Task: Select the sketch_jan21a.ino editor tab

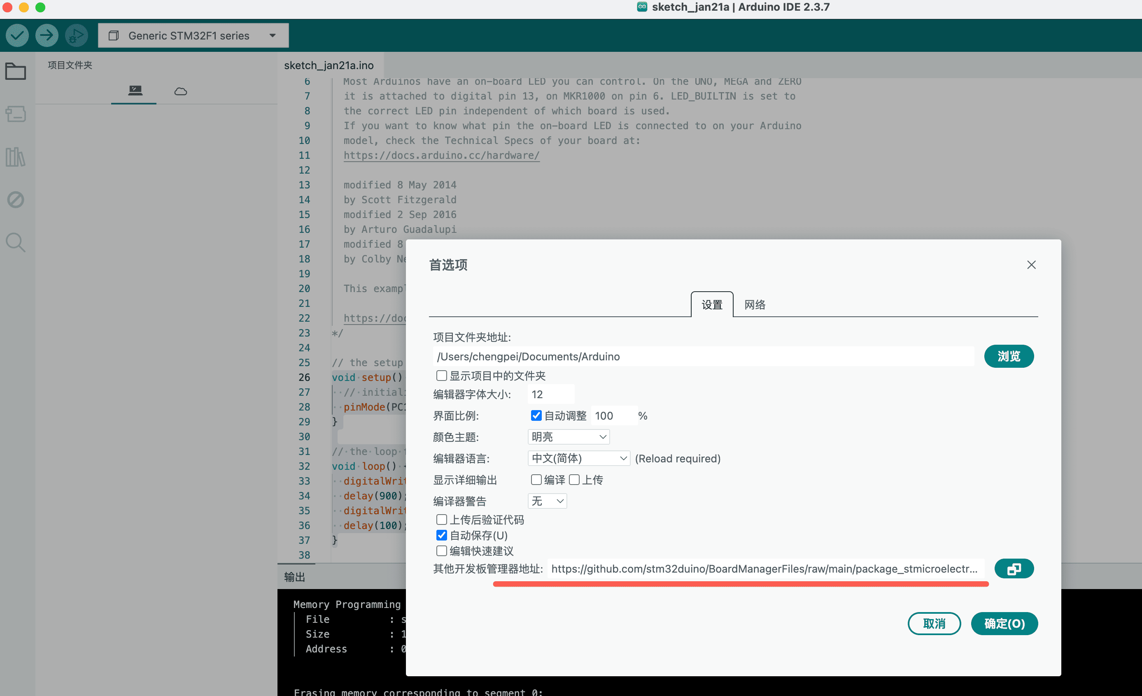Action: [329, 65]
